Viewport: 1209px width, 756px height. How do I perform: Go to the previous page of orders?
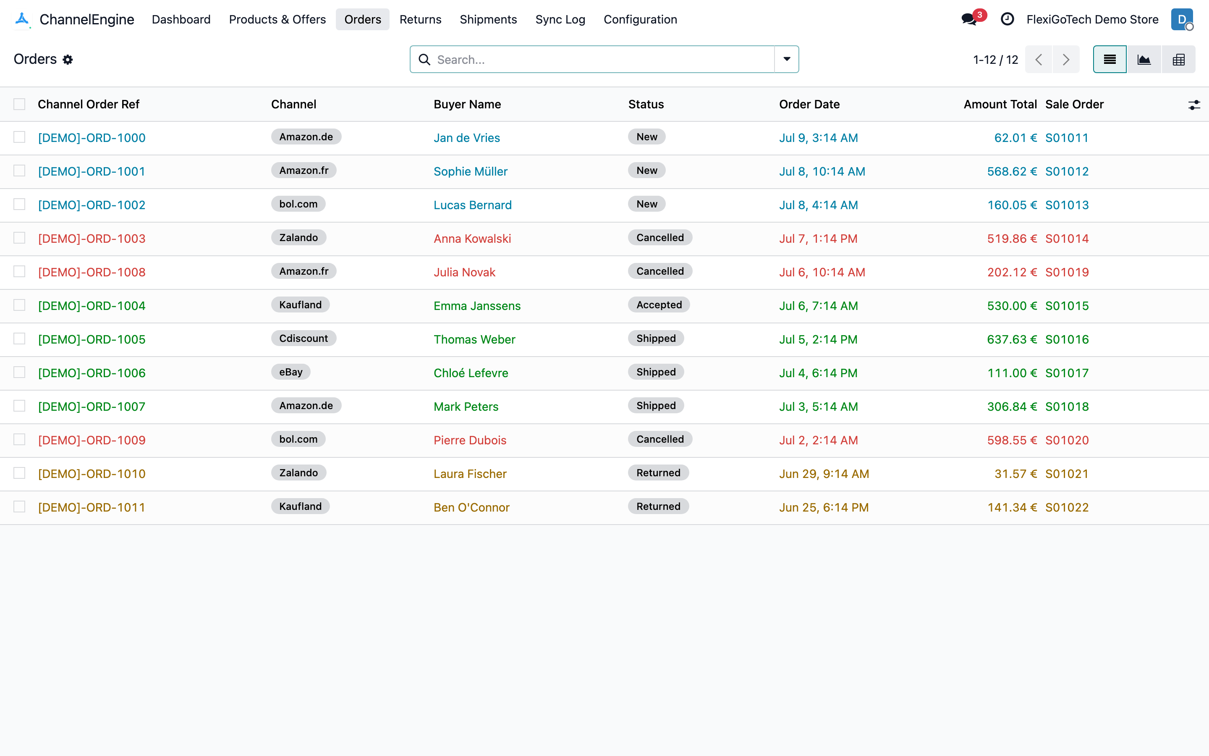1039,60
